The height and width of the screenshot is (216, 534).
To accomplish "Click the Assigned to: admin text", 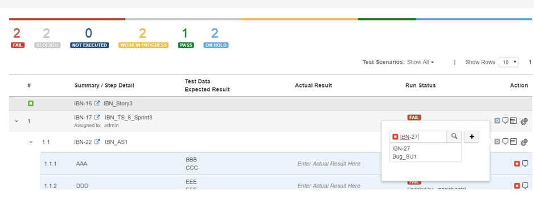I will tap(96, 126).
